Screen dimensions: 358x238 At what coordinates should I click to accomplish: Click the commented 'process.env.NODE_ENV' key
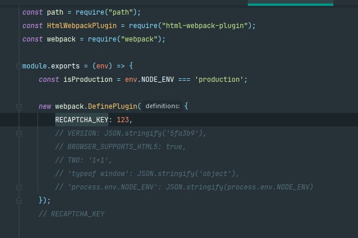pyautogui.click(x=112, y=187)
